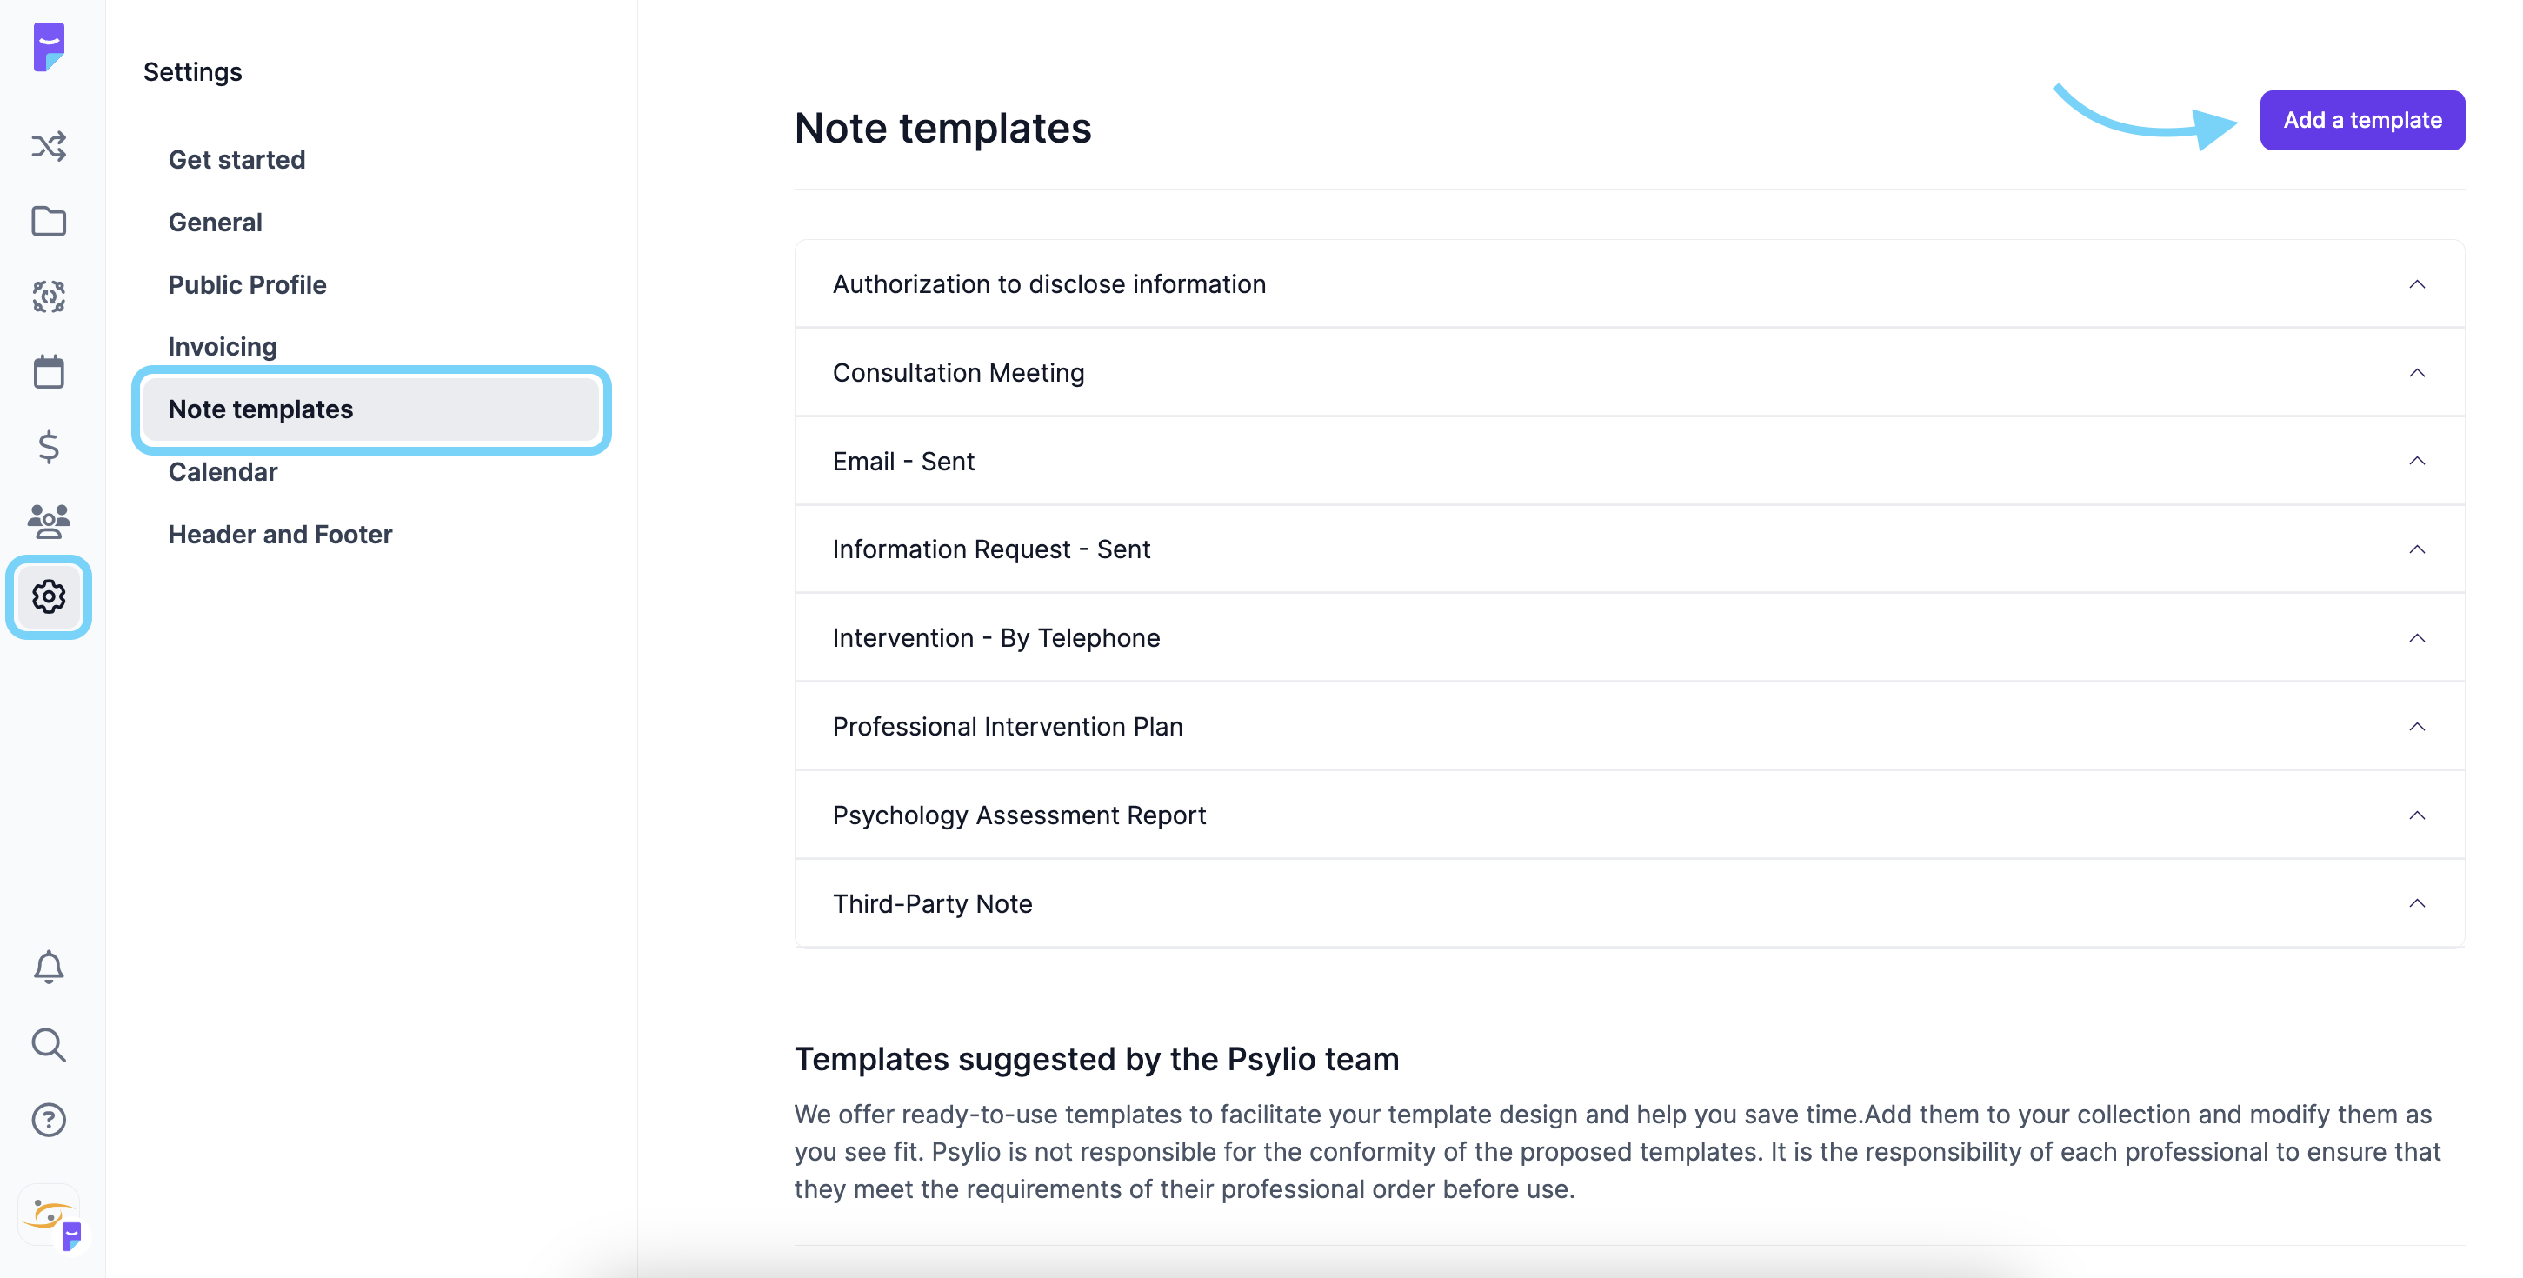Open Header and Footer settings
This screenshot has width=2523, height=1278.
(x=280, y=534)
